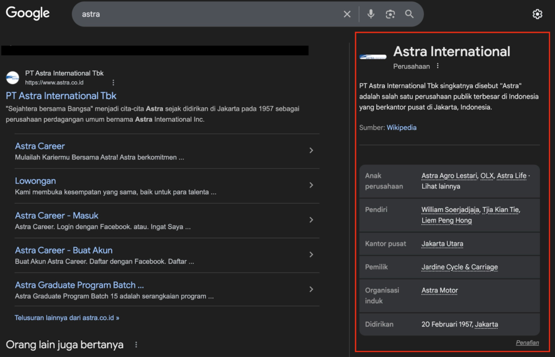Viewport: 555px width, 357px height.
Task: Open PT Astra International Tbk result title
Action: (x=61, y=96)
